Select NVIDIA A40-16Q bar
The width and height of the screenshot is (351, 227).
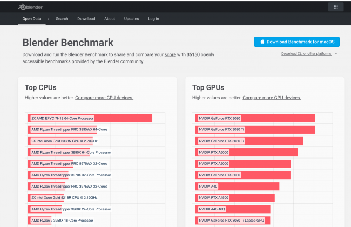click(x=233, y=209)
